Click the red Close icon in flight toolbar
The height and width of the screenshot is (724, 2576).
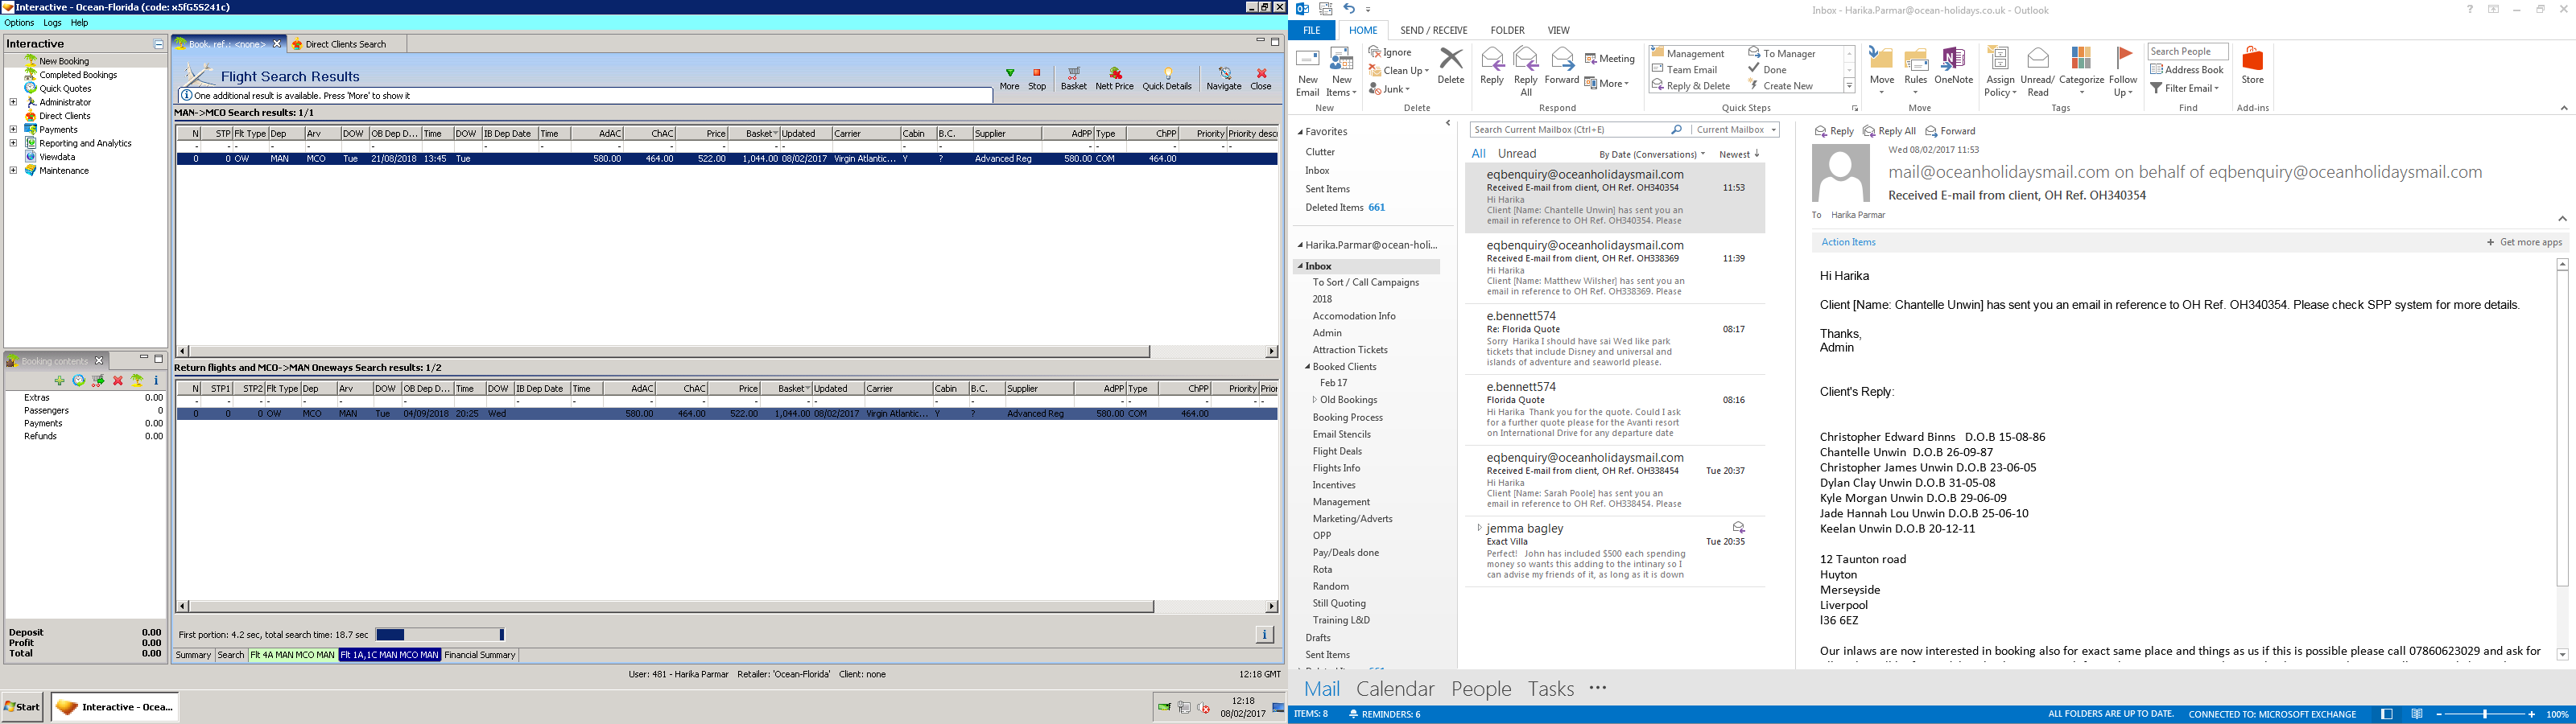pyautogui.click(x=1261, y=79)
